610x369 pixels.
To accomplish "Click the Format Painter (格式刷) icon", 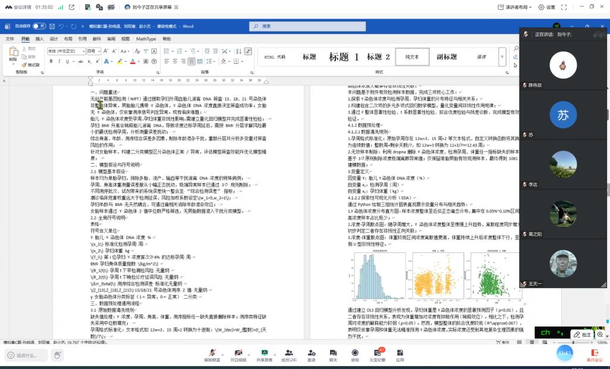I will [x=31, y=65].
